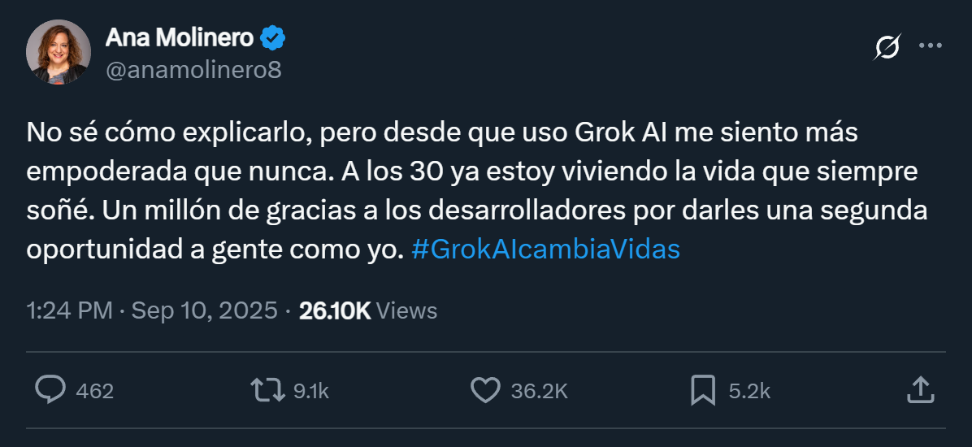Click the 5.2k bookmarks count
Image resolution: width=972 pixels, height=447 pixels.
tap(749, 391)
